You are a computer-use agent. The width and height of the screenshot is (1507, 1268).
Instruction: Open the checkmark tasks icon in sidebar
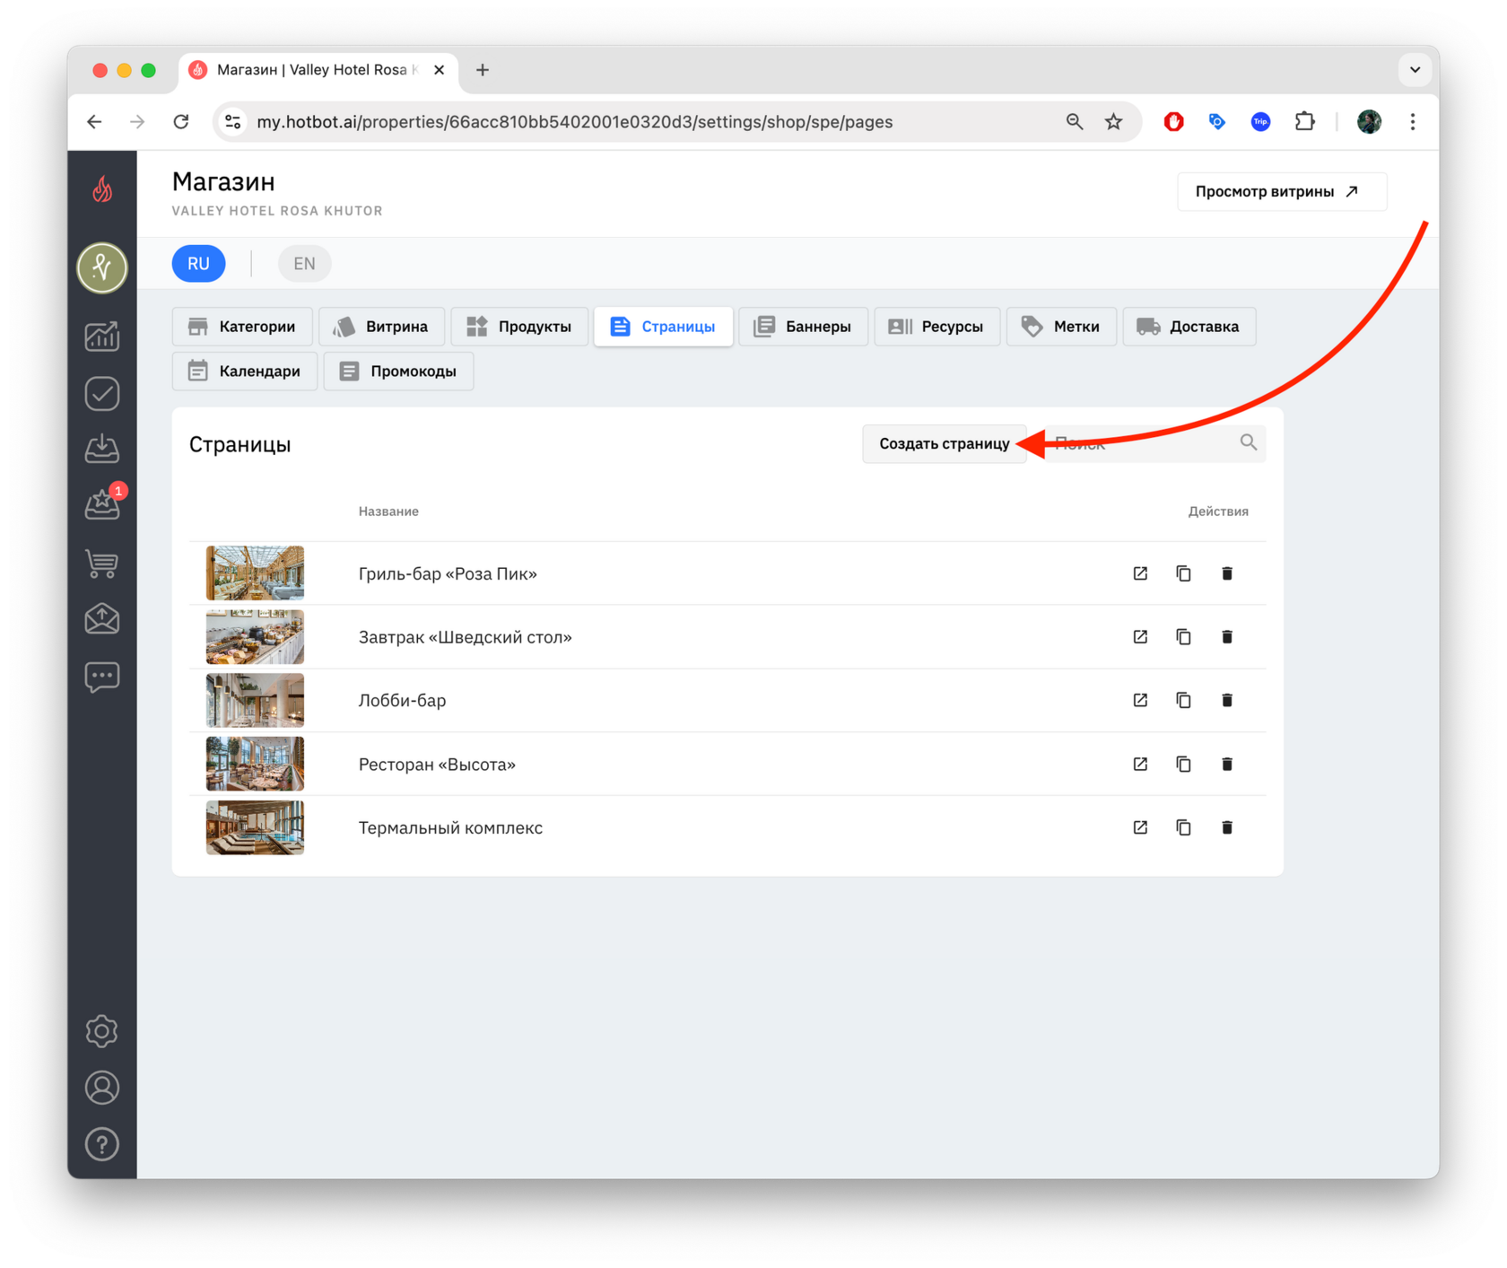click(102, 393)
